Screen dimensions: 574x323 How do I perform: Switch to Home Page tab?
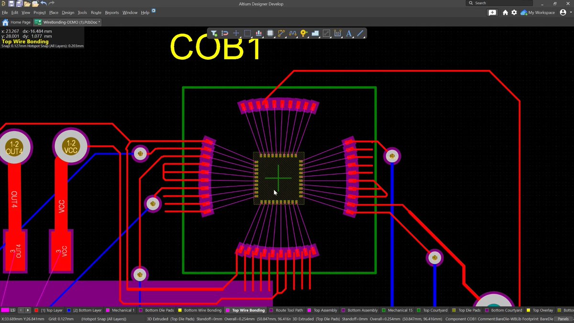(16, 22)
